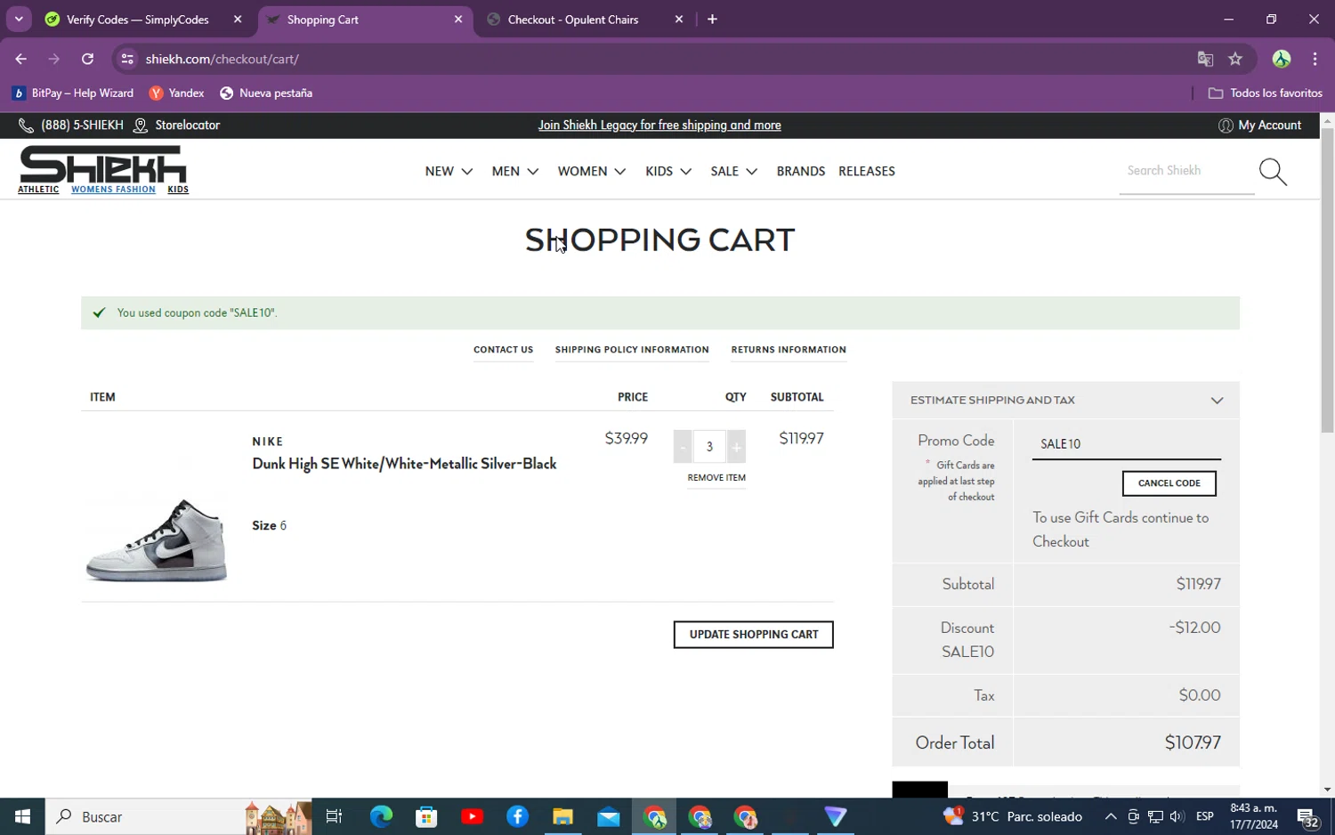Open Task View on taskbar
The width and height of the screenshot is (1335, 835).
335,816
